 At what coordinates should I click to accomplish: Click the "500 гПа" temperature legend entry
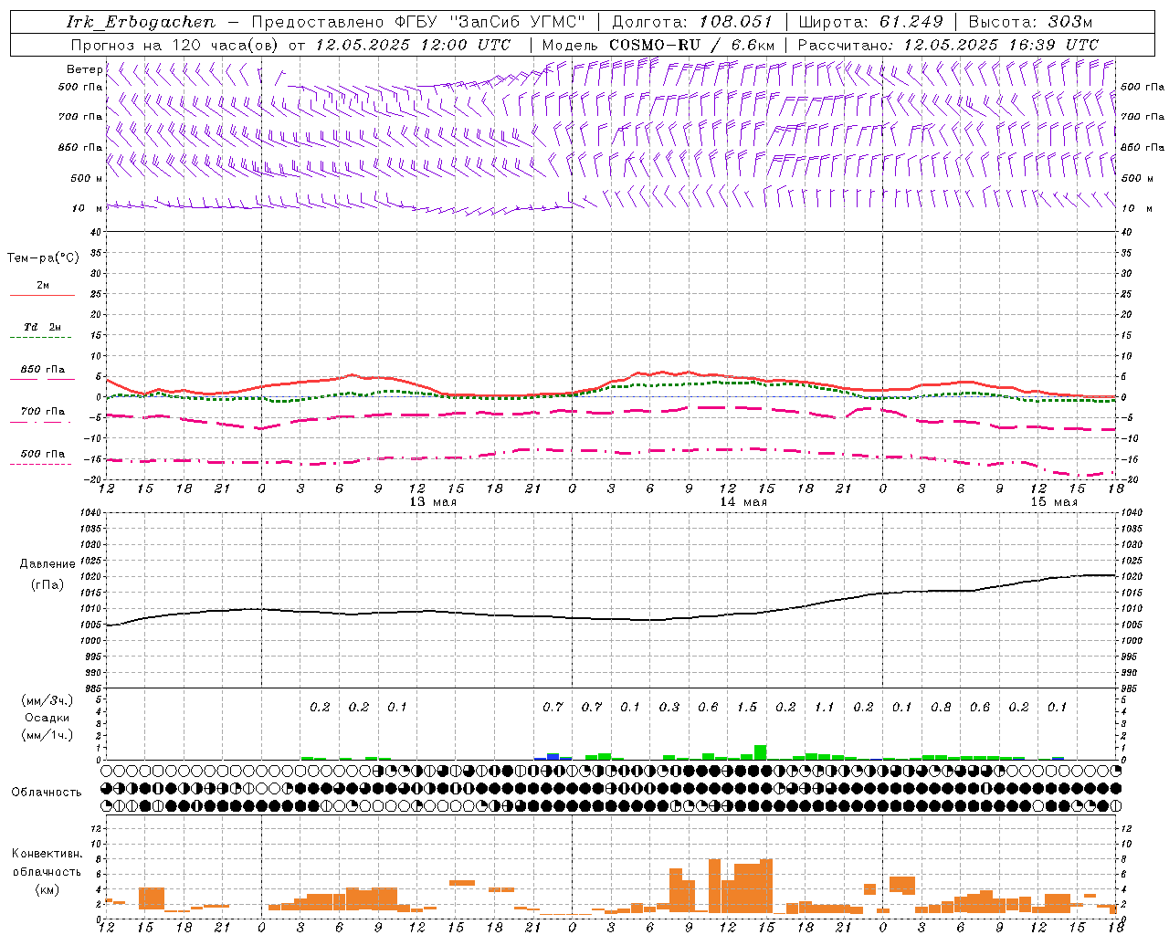[x=43, y=454]
